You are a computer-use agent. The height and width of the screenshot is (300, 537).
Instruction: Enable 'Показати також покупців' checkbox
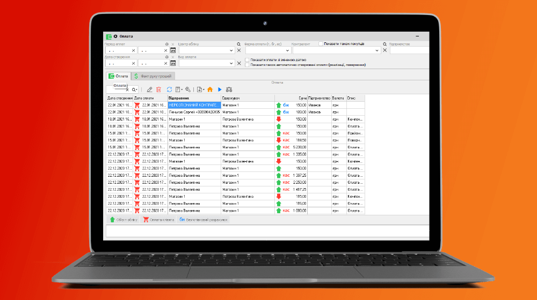(x=321, y=43)
